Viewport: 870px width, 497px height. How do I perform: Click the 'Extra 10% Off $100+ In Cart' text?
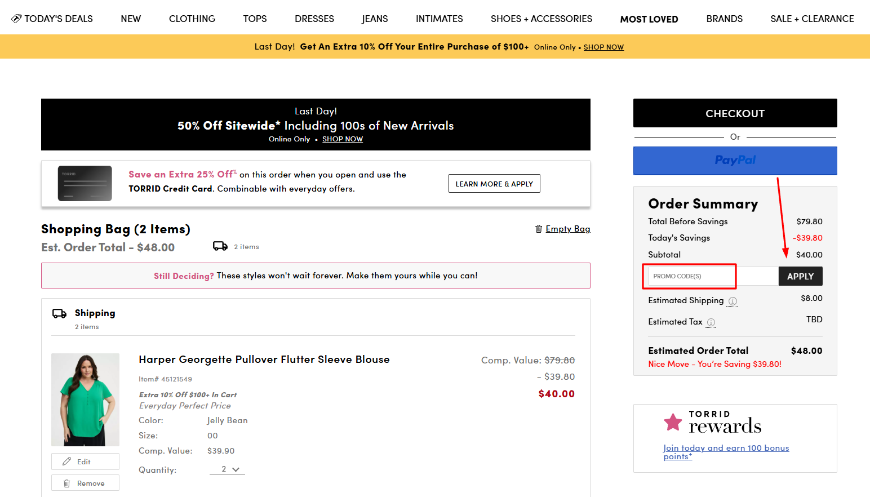point(188,395)
